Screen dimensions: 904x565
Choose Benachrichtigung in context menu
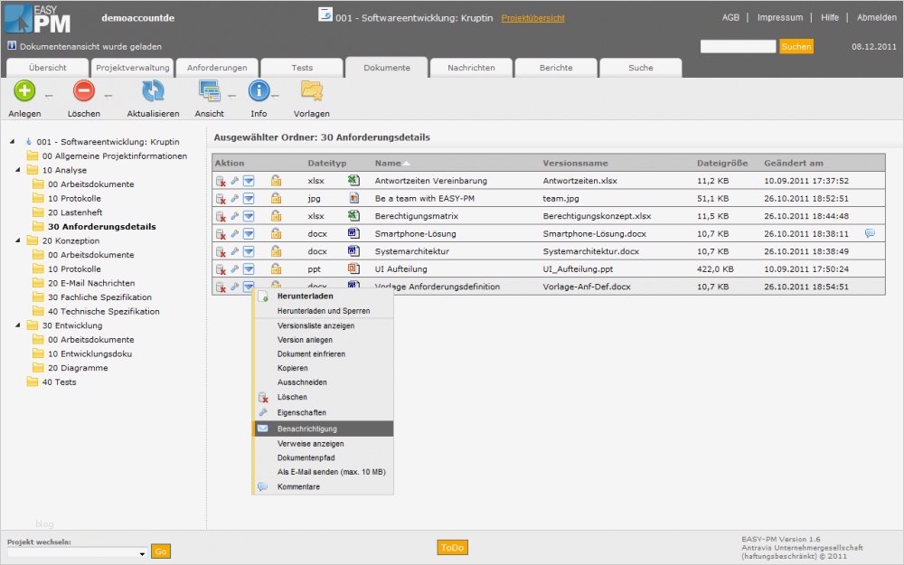(324, 428)
